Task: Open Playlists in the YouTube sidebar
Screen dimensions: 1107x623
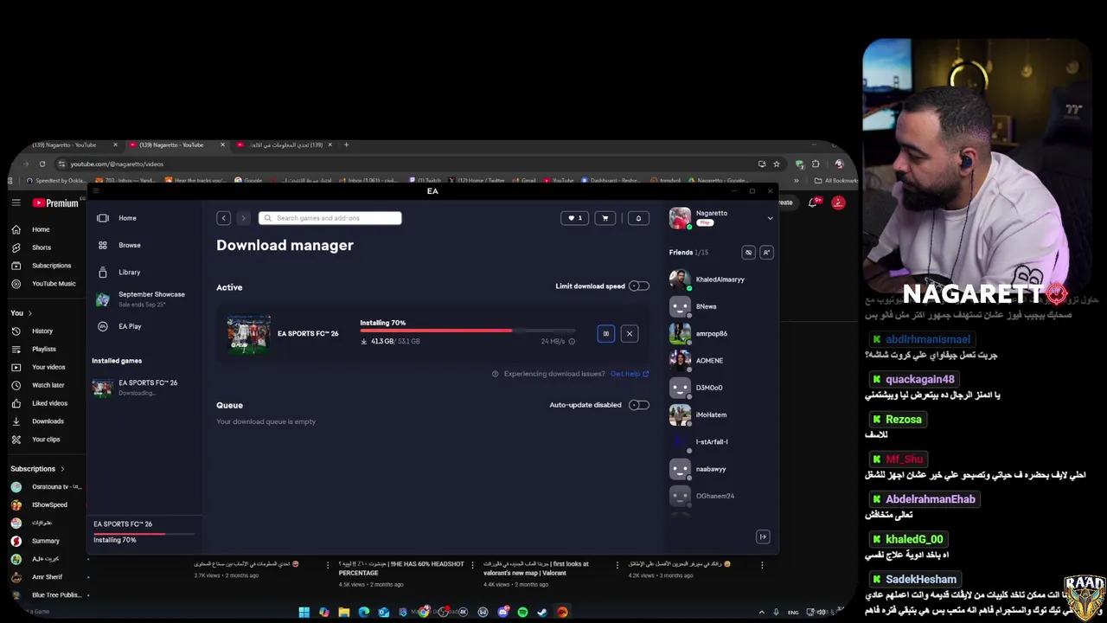Action: 44,349
